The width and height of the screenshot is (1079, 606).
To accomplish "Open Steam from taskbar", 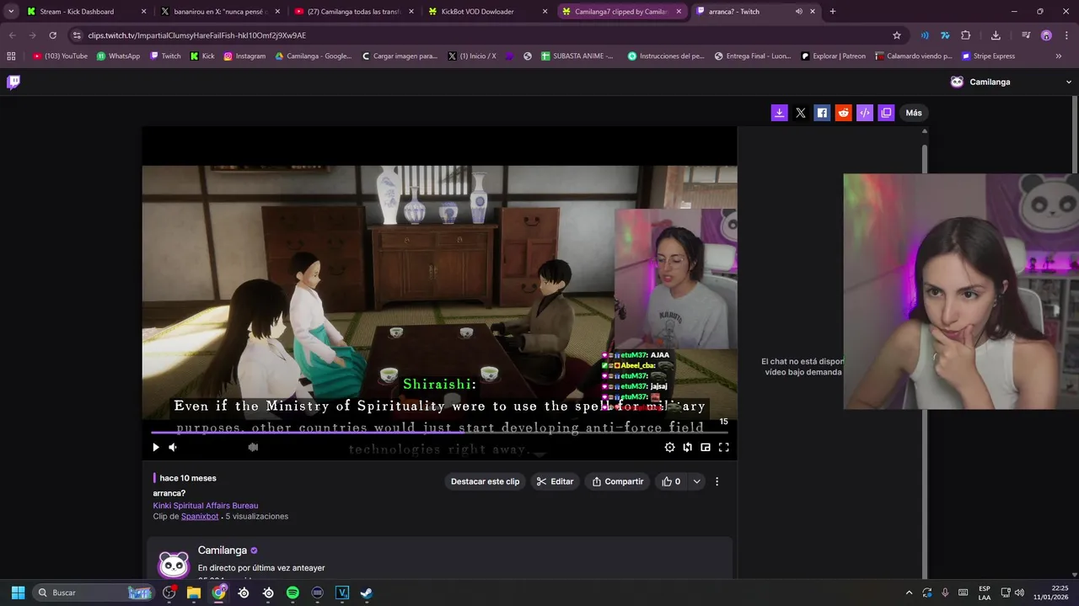I will tap(366, 593).
